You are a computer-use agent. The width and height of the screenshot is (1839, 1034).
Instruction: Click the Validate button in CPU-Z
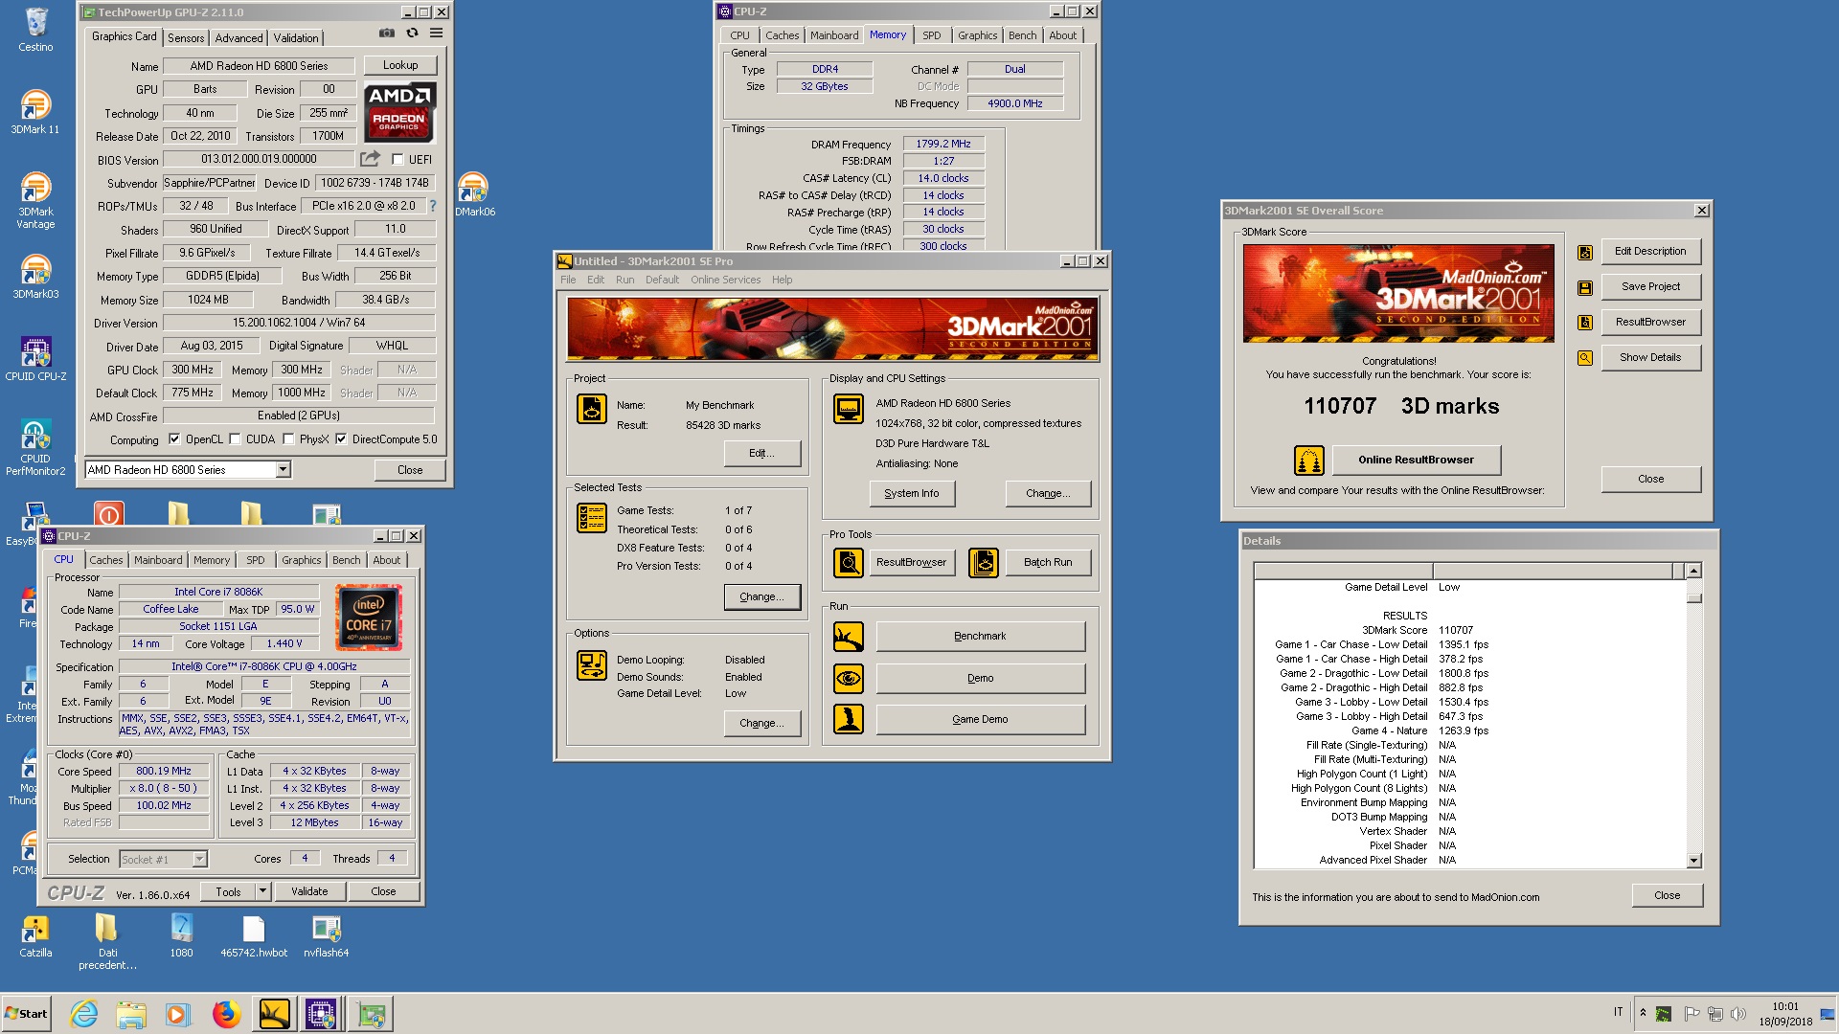click(x=309, y=891)
